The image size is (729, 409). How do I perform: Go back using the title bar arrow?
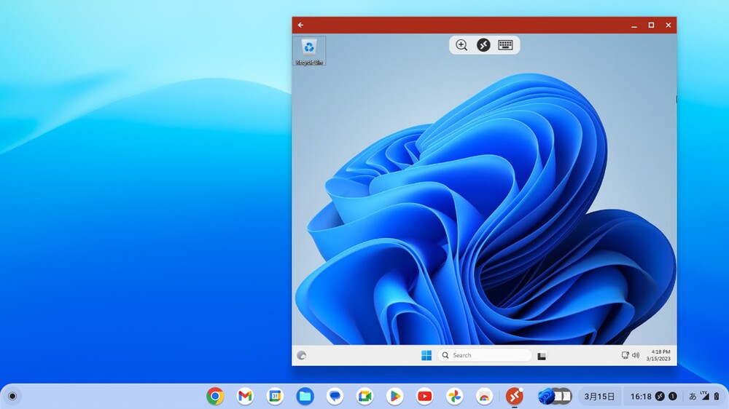[300, 25]
